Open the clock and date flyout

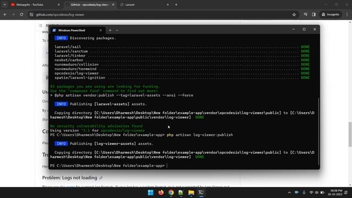click(x=335, y=193)
